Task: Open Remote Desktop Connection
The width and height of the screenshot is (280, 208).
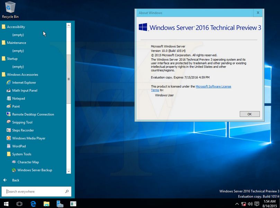Action: coord(30,114)
